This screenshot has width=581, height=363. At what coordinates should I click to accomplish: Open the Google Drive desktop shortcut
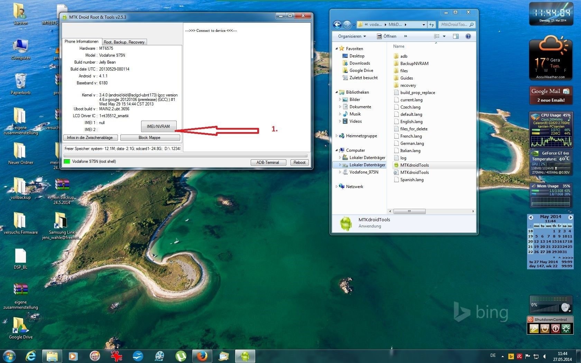(20, 328)
